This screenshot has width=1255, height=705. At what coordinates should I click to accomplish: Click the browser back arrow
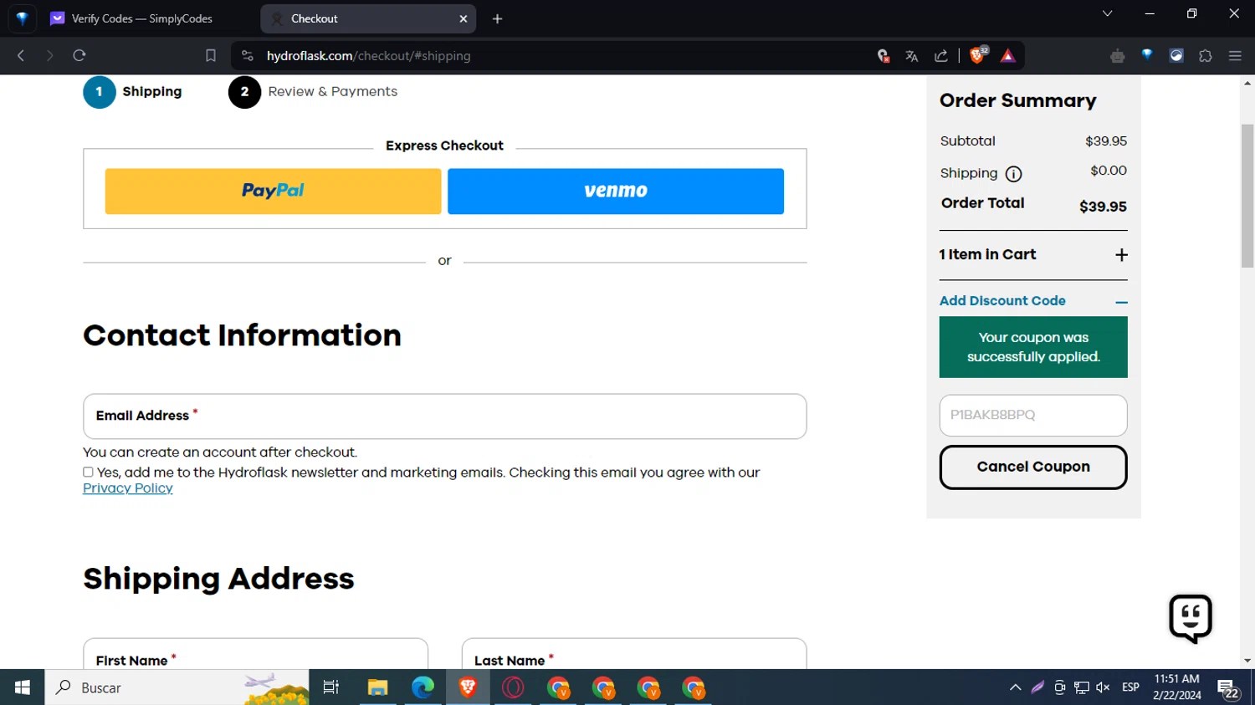tap(21, 56)
